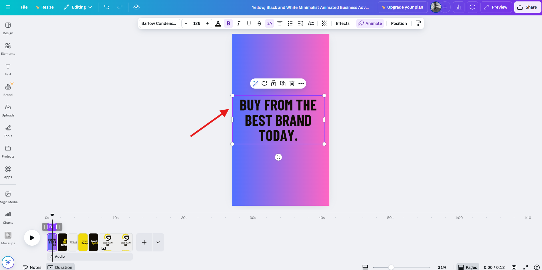Open the Pages view at bottom right
Screen dimensions: 542x270
point(468,267)
